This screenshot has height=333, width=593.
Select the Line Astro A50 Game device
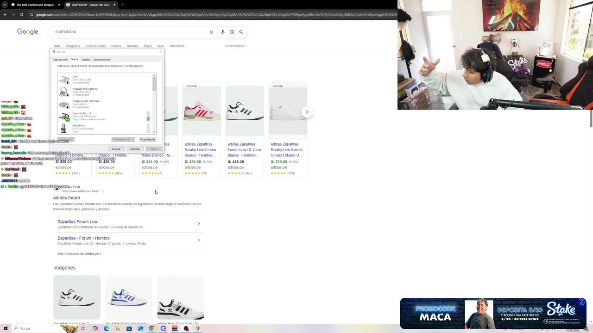[105, 80]
